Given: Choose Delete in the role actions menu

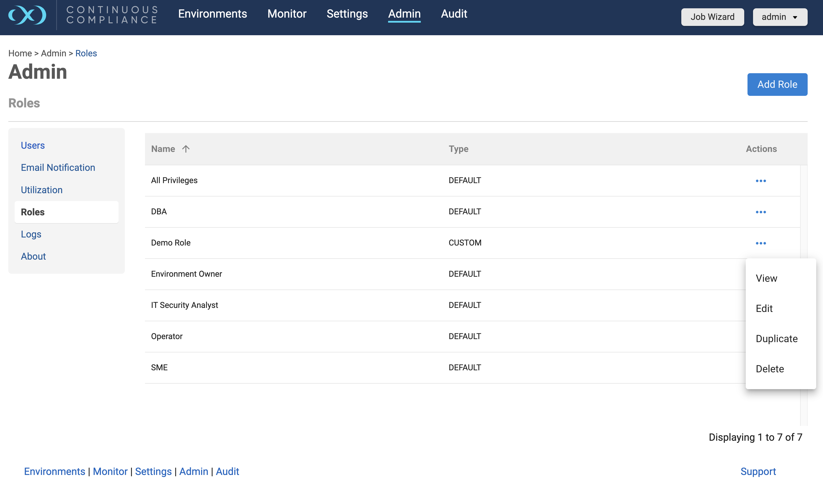Looking at the screenshot, I should coord(769,369).
